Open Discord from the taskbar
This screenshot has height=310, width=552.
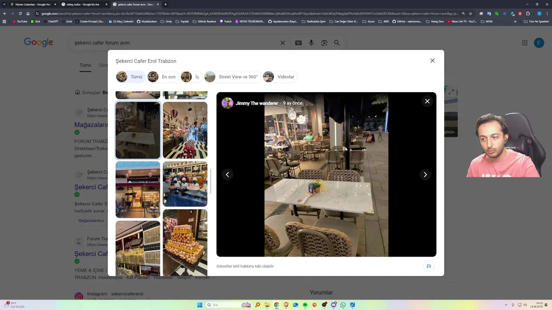(333, 305)
